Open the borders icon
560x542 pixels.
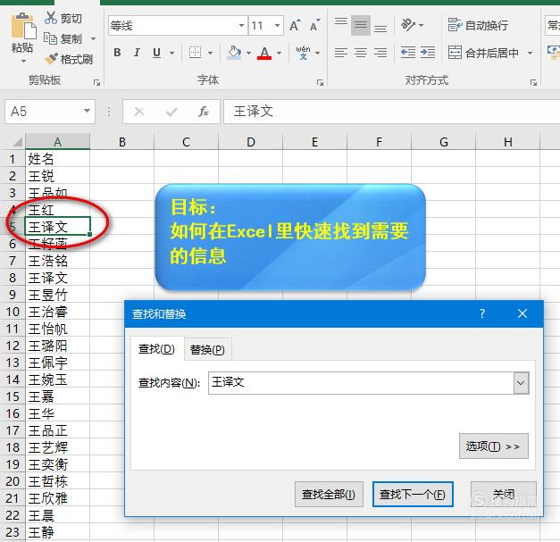point(195,53)
